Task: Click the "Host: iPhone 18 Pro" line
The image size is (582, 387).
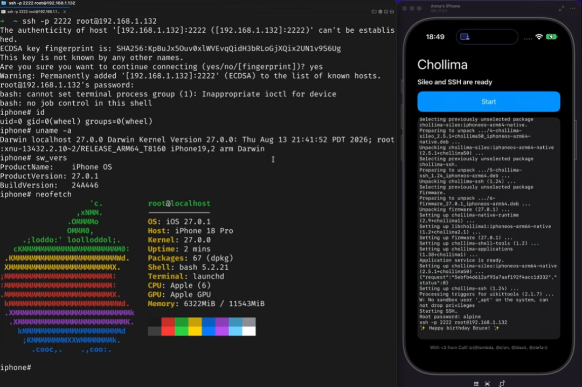Action: tap(190, 230)
